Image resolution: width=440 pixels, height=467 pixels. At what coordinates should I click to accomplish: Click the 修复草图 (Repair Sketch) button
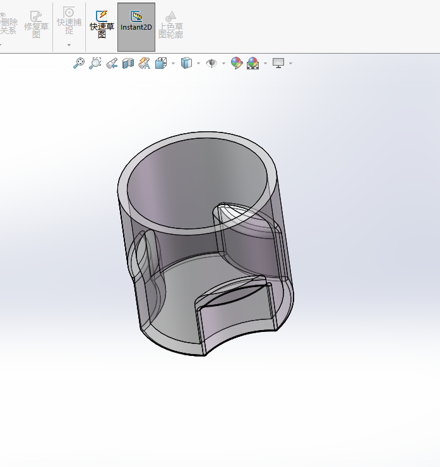click(x=36, y=25)
